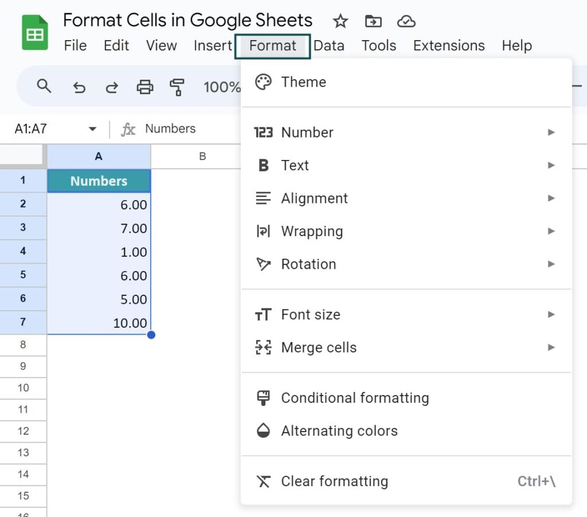
Task: Close the highlighted Format menu
Action: coord(272,46)
